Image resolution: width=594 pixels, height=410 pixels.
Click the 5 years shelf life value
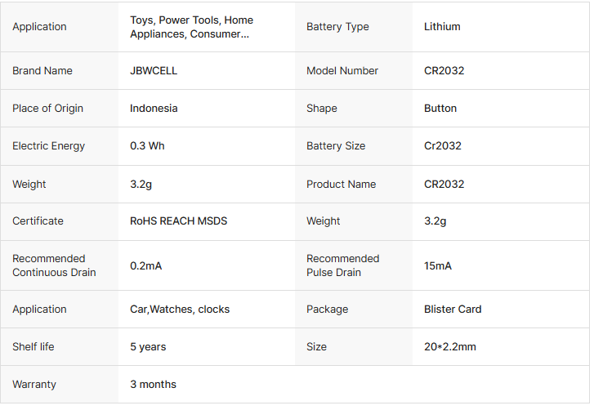pyautogui.click(x=148, y=347)
